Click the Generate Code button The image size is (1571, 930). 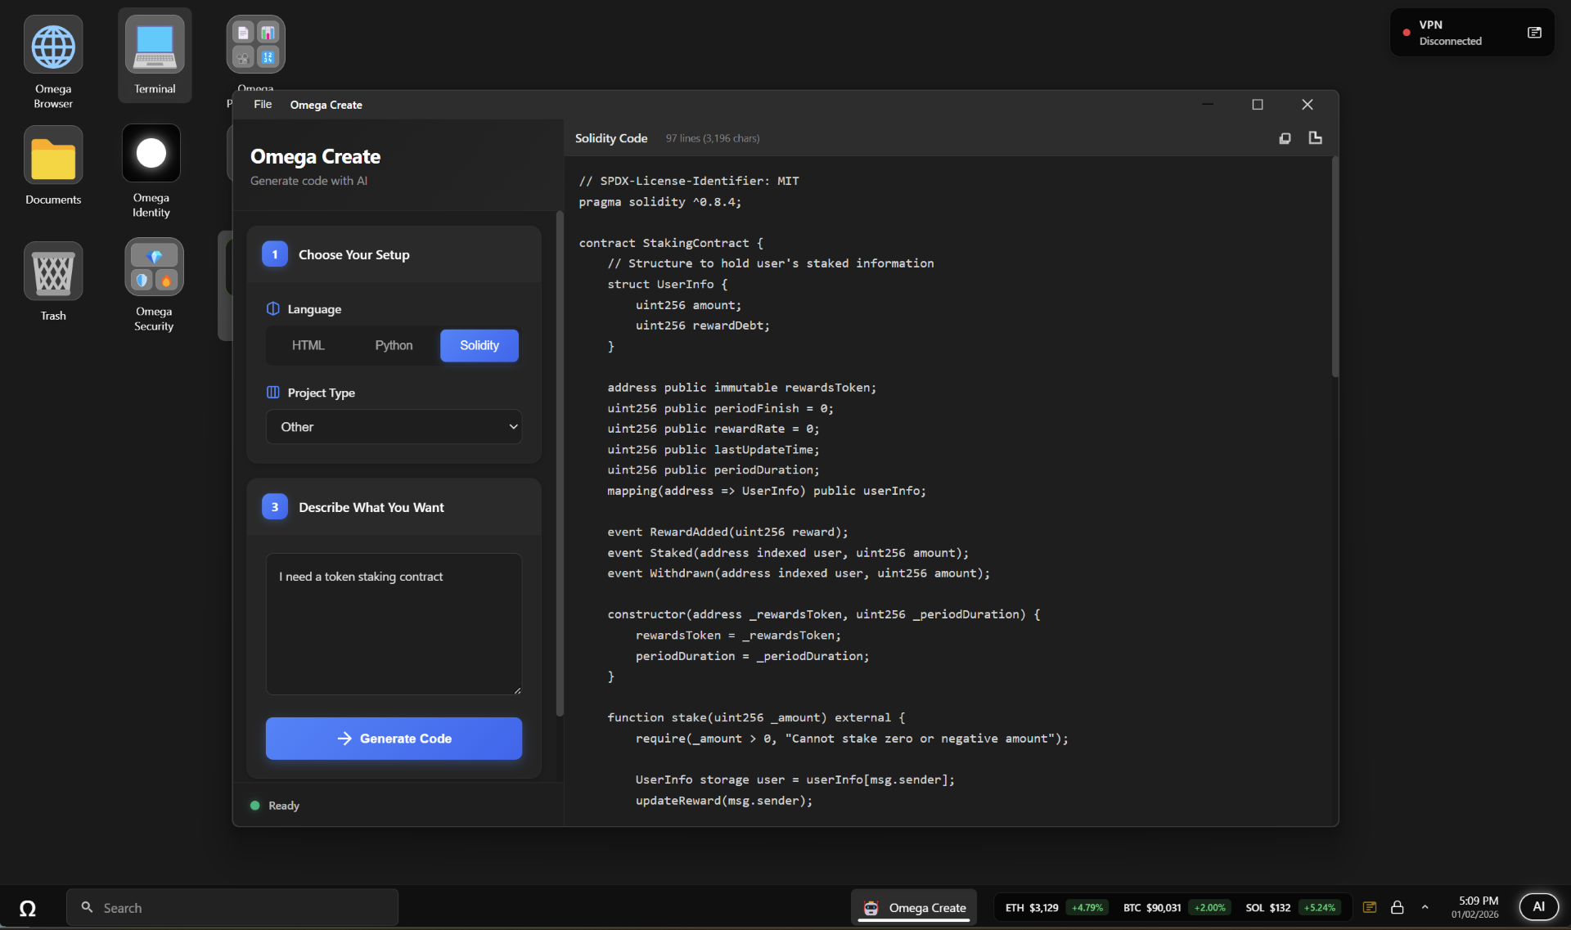tap(394, 738)
